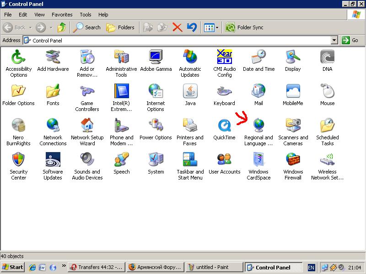Launch the QuickTime control panel icon
This screenshot has width=366, height=274.
(224, 126)
